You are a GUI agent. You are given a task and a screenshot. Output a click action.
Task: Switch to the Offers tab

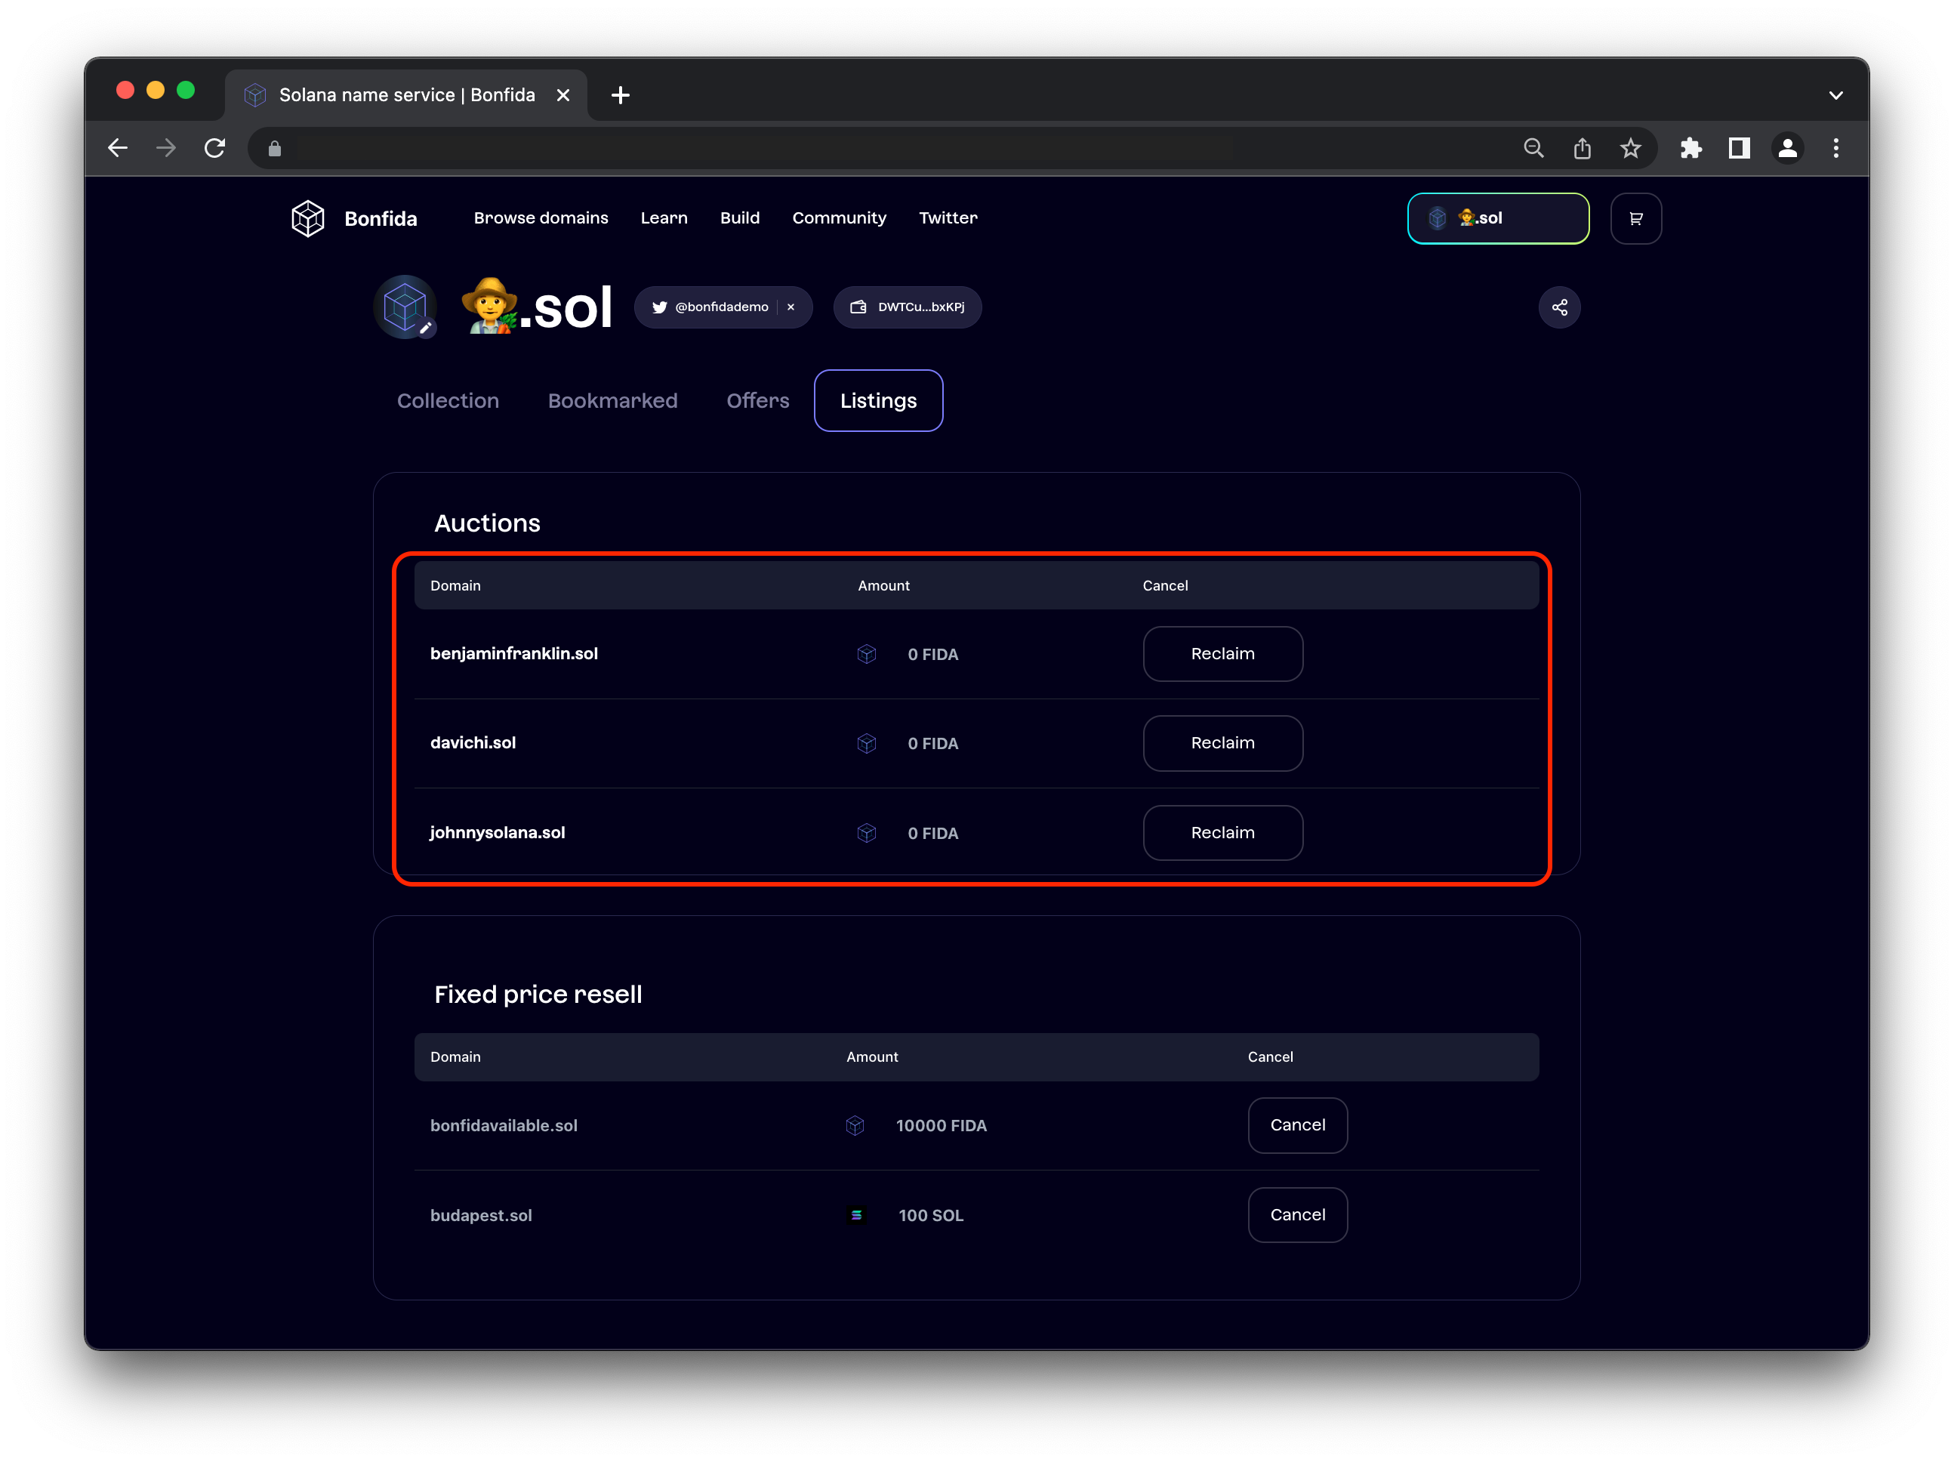[758, 401]
